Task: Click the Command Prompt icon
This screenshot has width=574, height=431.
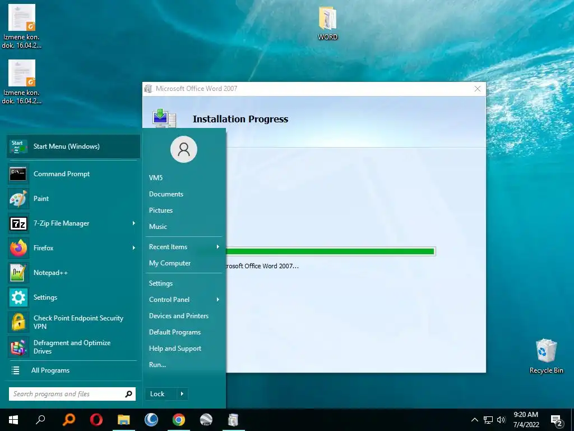Action: tap(18, 174)
